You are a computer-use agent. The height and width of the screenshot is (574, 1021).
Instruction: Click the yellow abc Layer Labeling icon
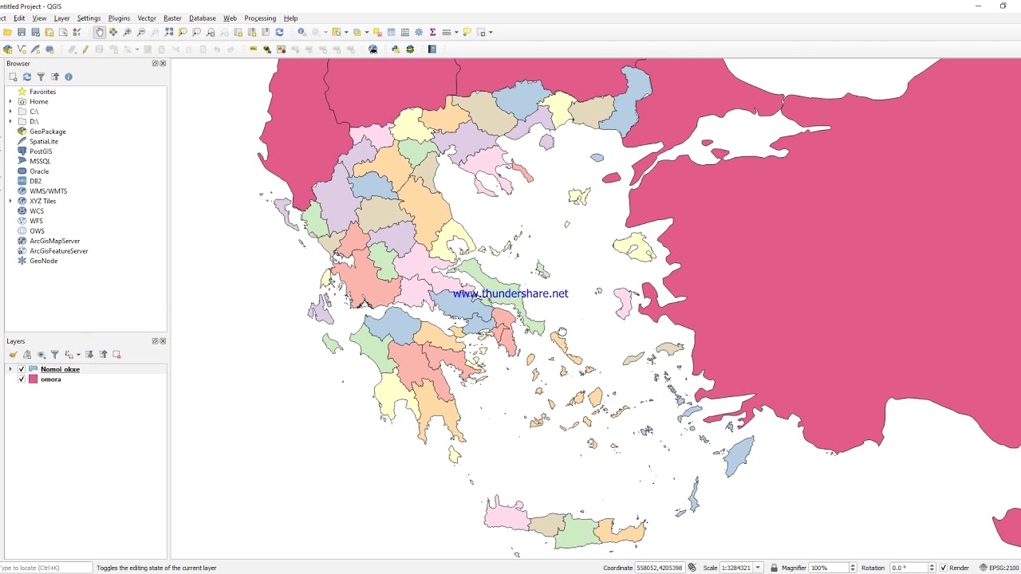tap(253, 49)
